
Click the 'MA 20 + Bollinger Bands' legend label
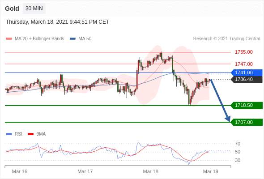(x=39, y=39)
